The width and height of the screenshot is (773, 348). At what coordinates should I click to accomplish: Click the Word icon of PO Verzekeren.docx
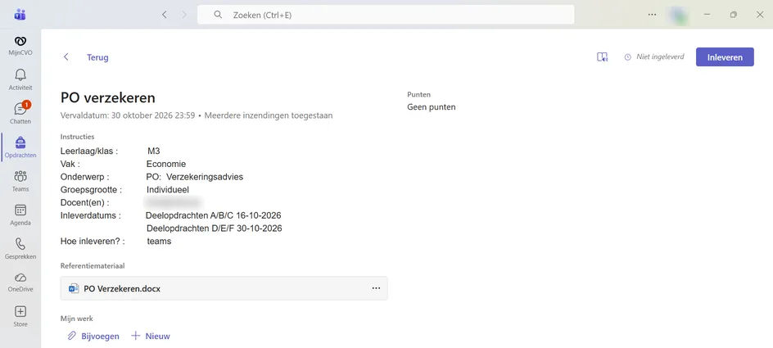(x=74, y=288)
